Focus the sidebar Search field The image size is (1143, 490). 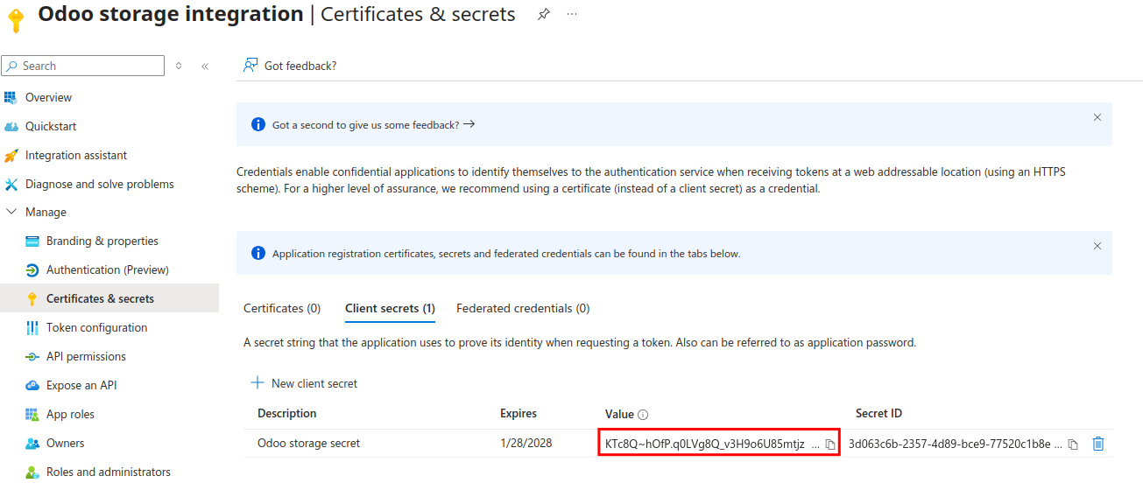[83, 66]
